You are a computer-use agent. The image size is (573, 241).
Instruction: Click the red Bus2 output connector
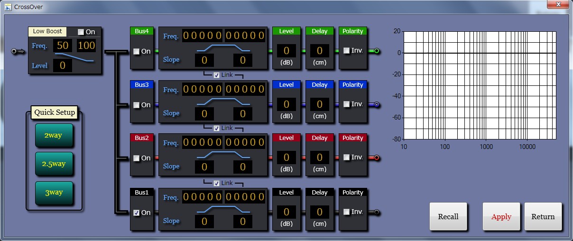click(377, 158)
